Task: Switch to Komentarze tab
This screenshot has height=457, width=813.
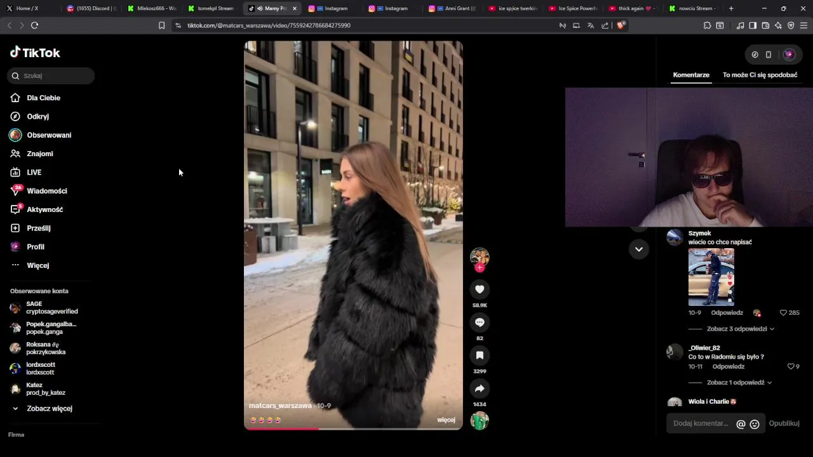Action: coord(691,75)
